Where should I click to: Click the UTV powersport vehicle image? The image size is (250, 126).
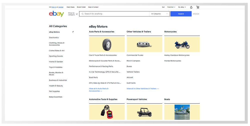pos(144,112)
